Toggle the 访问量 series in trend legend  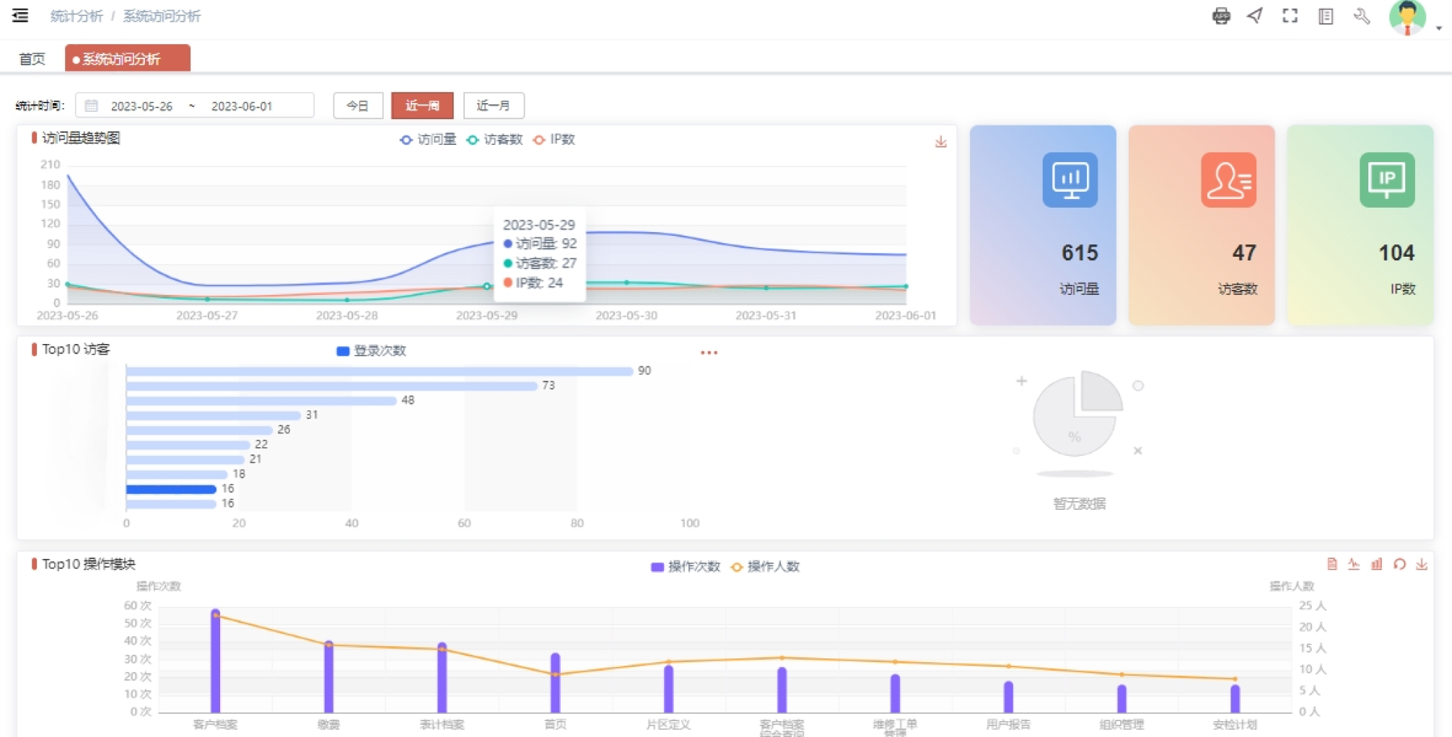[428, 139]
